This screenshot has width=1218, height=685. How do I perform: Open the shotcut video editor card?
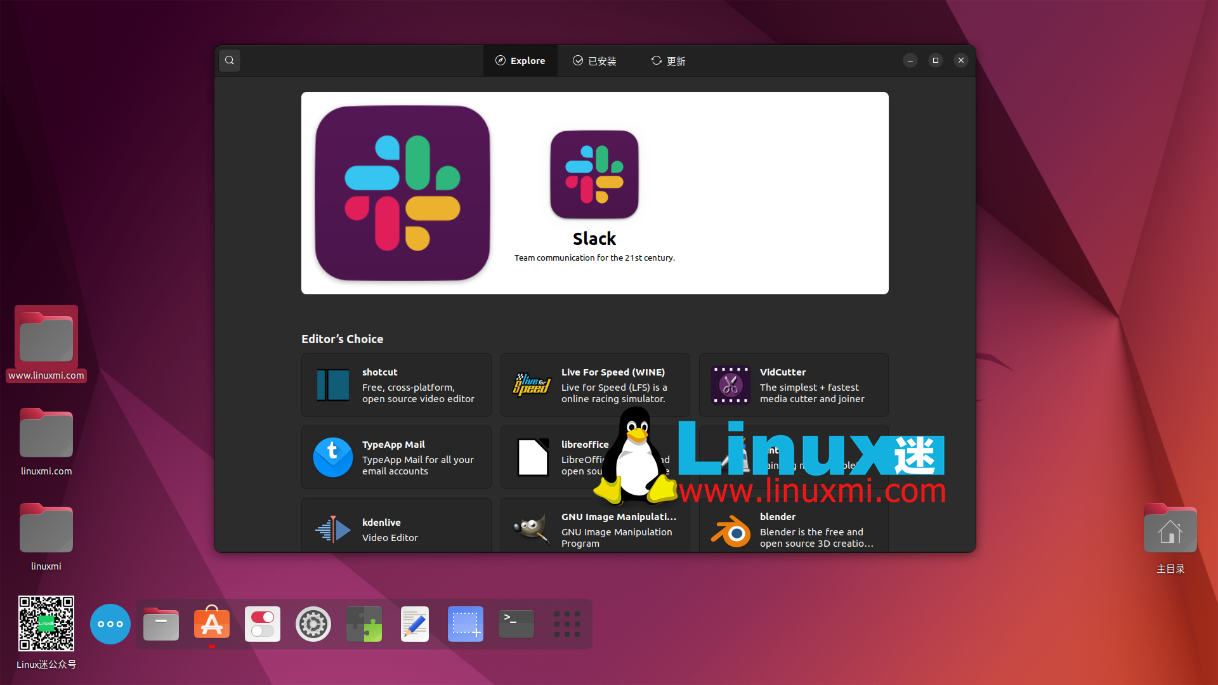click(x=396, y=385)
